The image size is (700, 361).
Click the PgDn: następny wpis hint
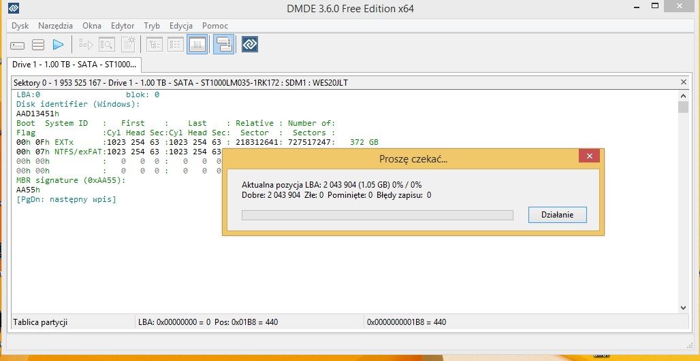66,199
